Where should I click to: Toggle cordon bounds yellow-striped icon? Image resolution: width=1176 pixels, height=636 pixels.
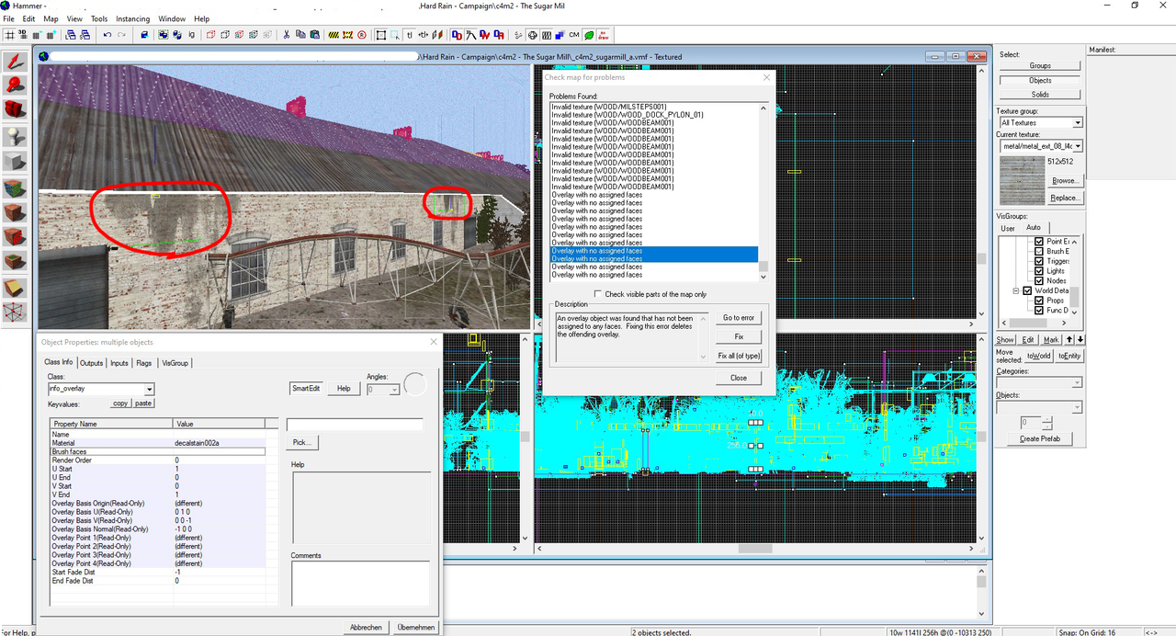334,35
